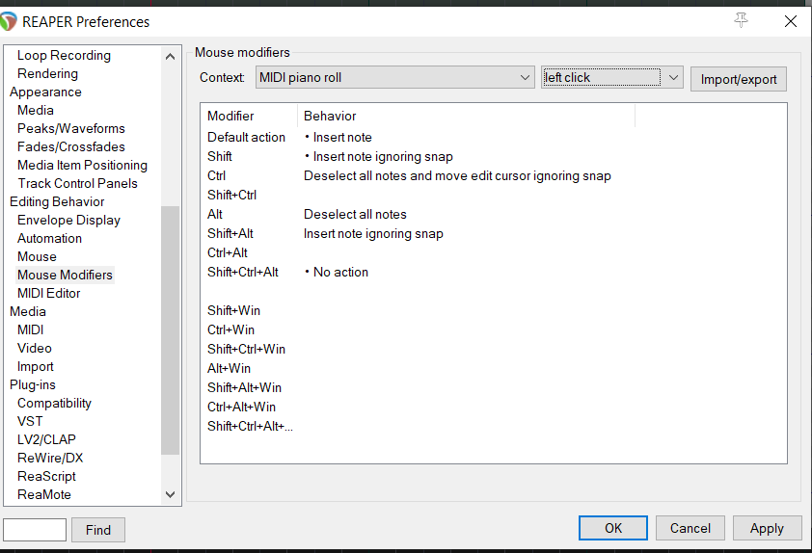Open the left click dropdown
The image size is (812, 553).
(x=612, y=78)
